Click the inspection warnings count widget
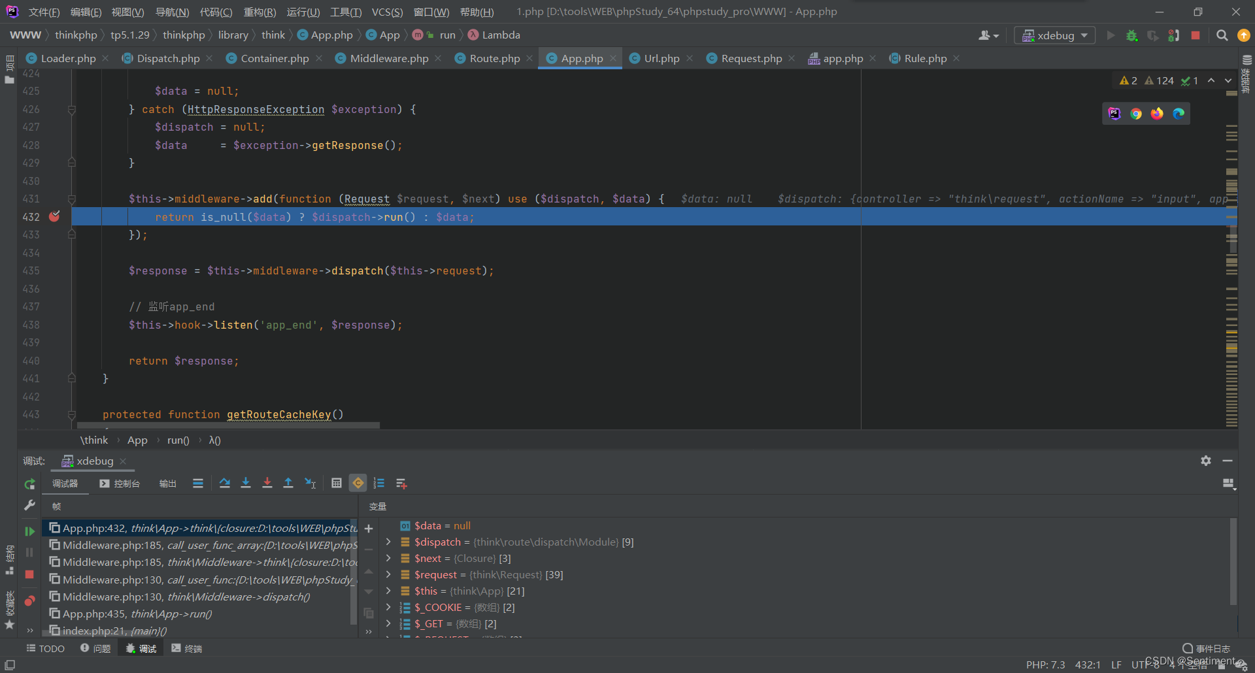This screenshot has width=1255, height=673. pos(1158,80)
